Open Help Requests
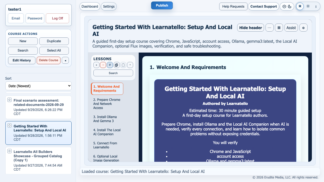 click(233, 6)
